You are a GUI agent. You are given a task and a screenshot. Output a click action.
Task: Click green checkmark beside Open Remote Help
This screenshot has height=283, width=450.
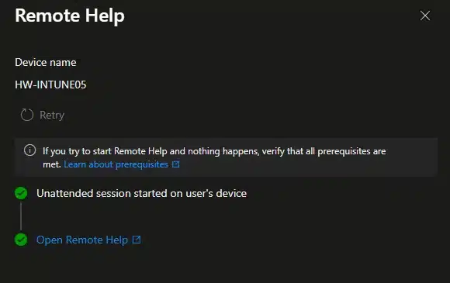click(21, 240)
